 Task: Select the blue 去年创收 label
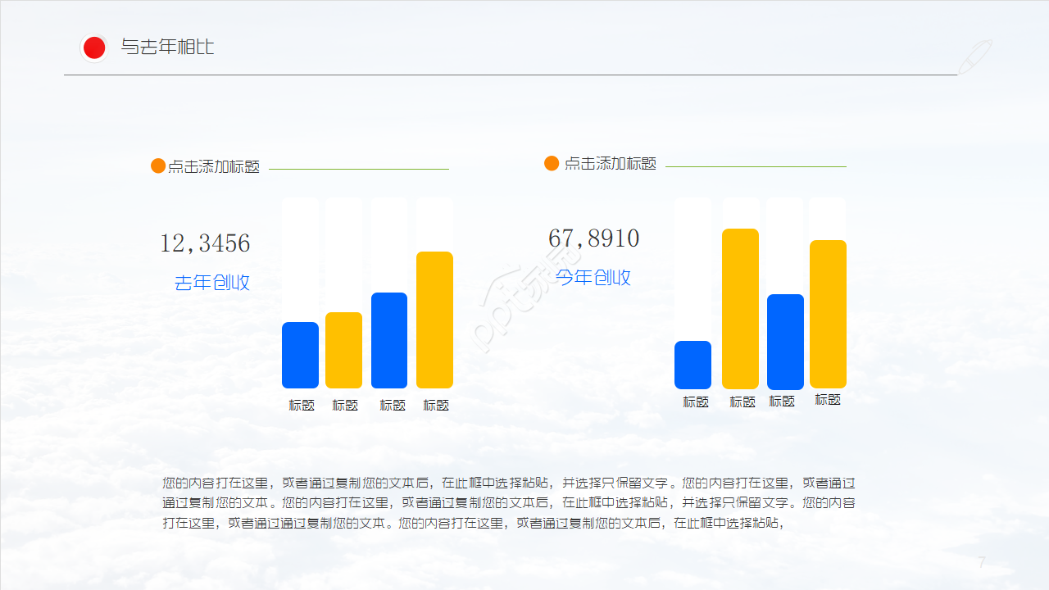[x=212, y=283]
